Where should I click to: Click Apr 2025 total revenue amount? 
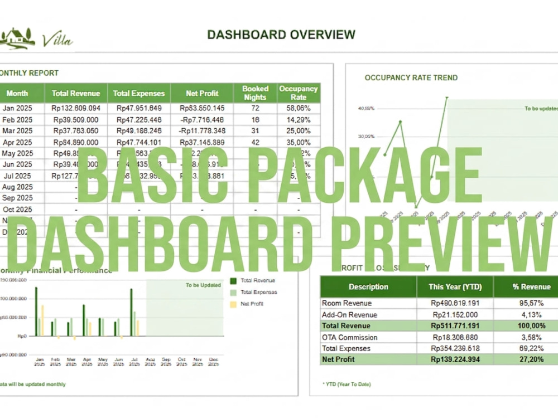[76, 142]
